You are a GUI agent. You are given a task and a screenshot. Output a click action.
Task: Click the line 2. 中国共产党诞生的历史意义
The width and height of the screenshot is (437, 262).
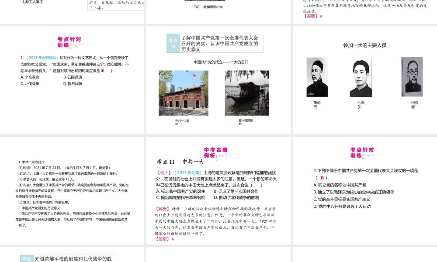pyautogui.click(x=39, y=208)
